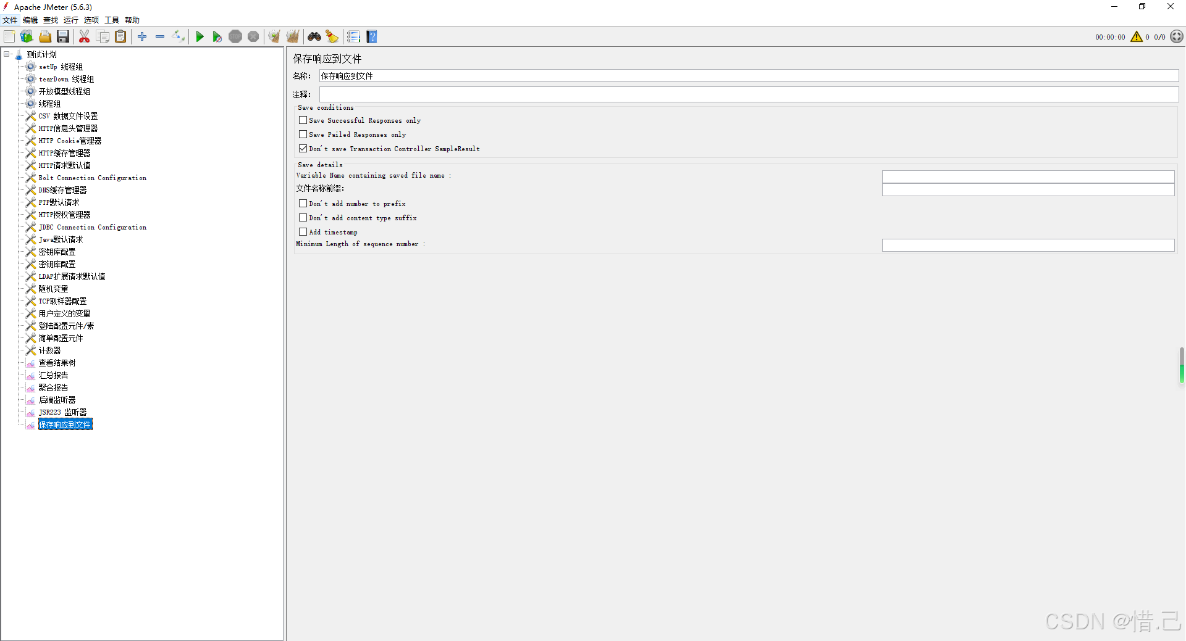
Task: Clear results with single broom icon
Action: coord(274,37)
